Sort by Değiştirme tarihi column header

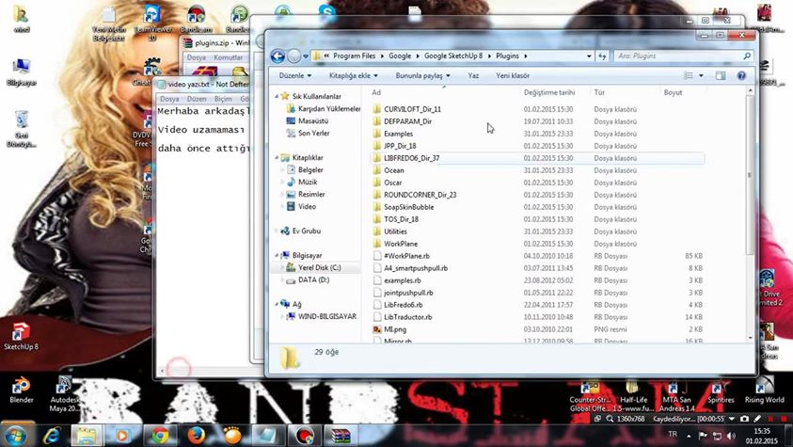(548, 92)
